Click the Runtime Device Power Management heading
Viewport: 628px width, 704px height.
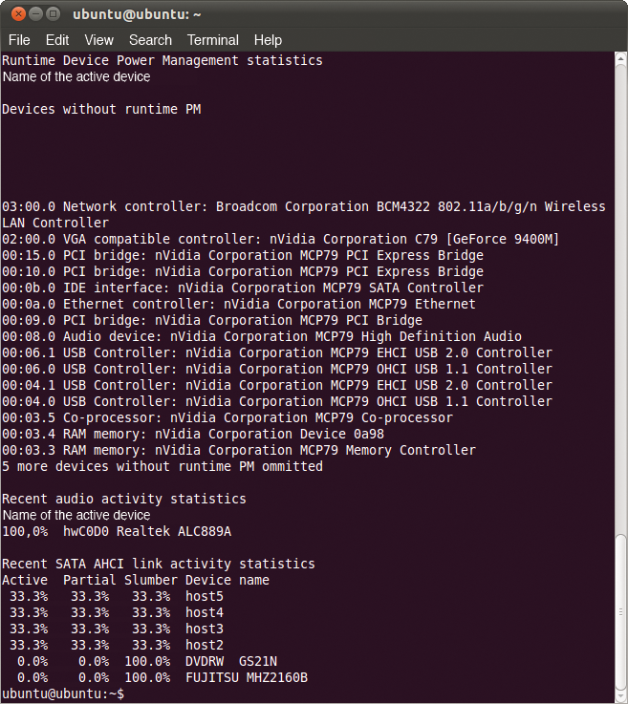tap(162, 60)
